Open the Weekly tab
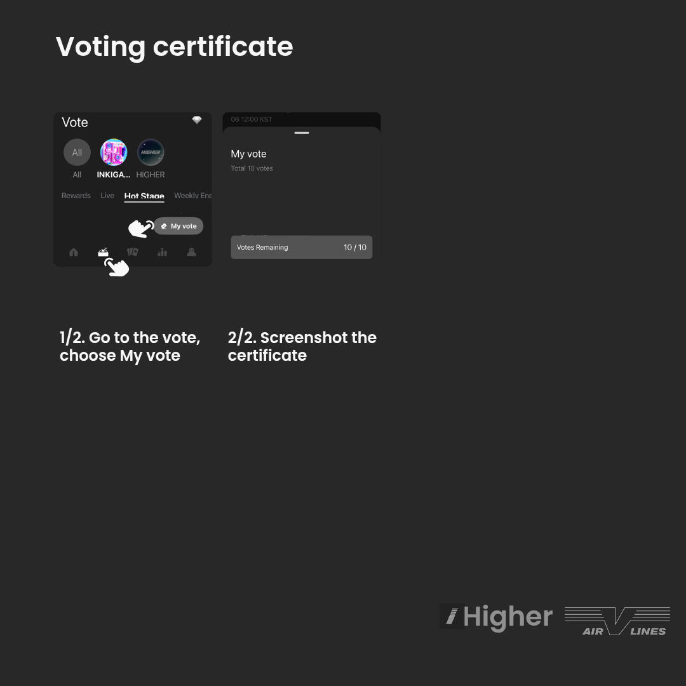686x686 pixels. coord(192,196)
